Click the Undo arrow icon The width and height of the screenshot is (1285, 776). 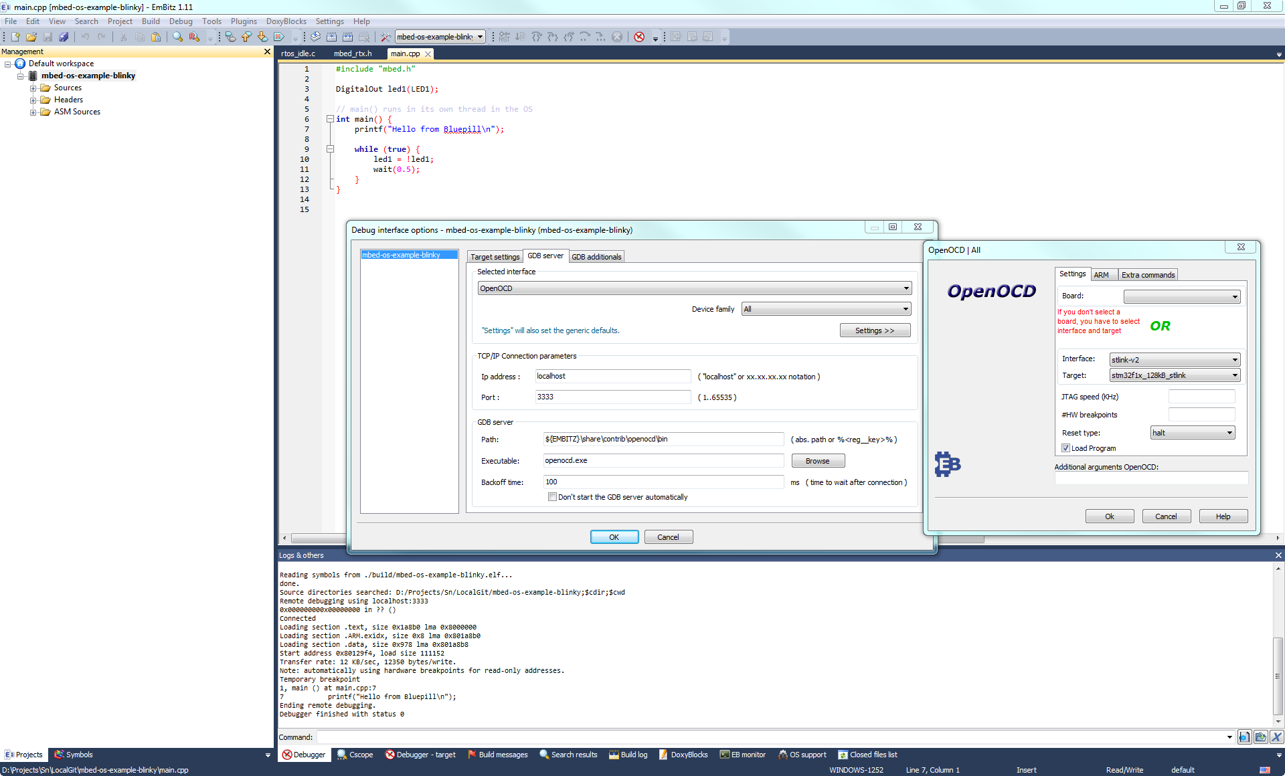click(x=86, y=37)
